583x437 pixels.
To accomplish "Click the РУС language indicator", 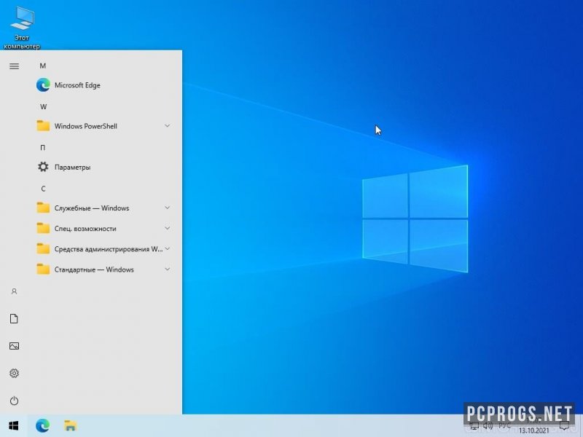I will click(504, 426).
